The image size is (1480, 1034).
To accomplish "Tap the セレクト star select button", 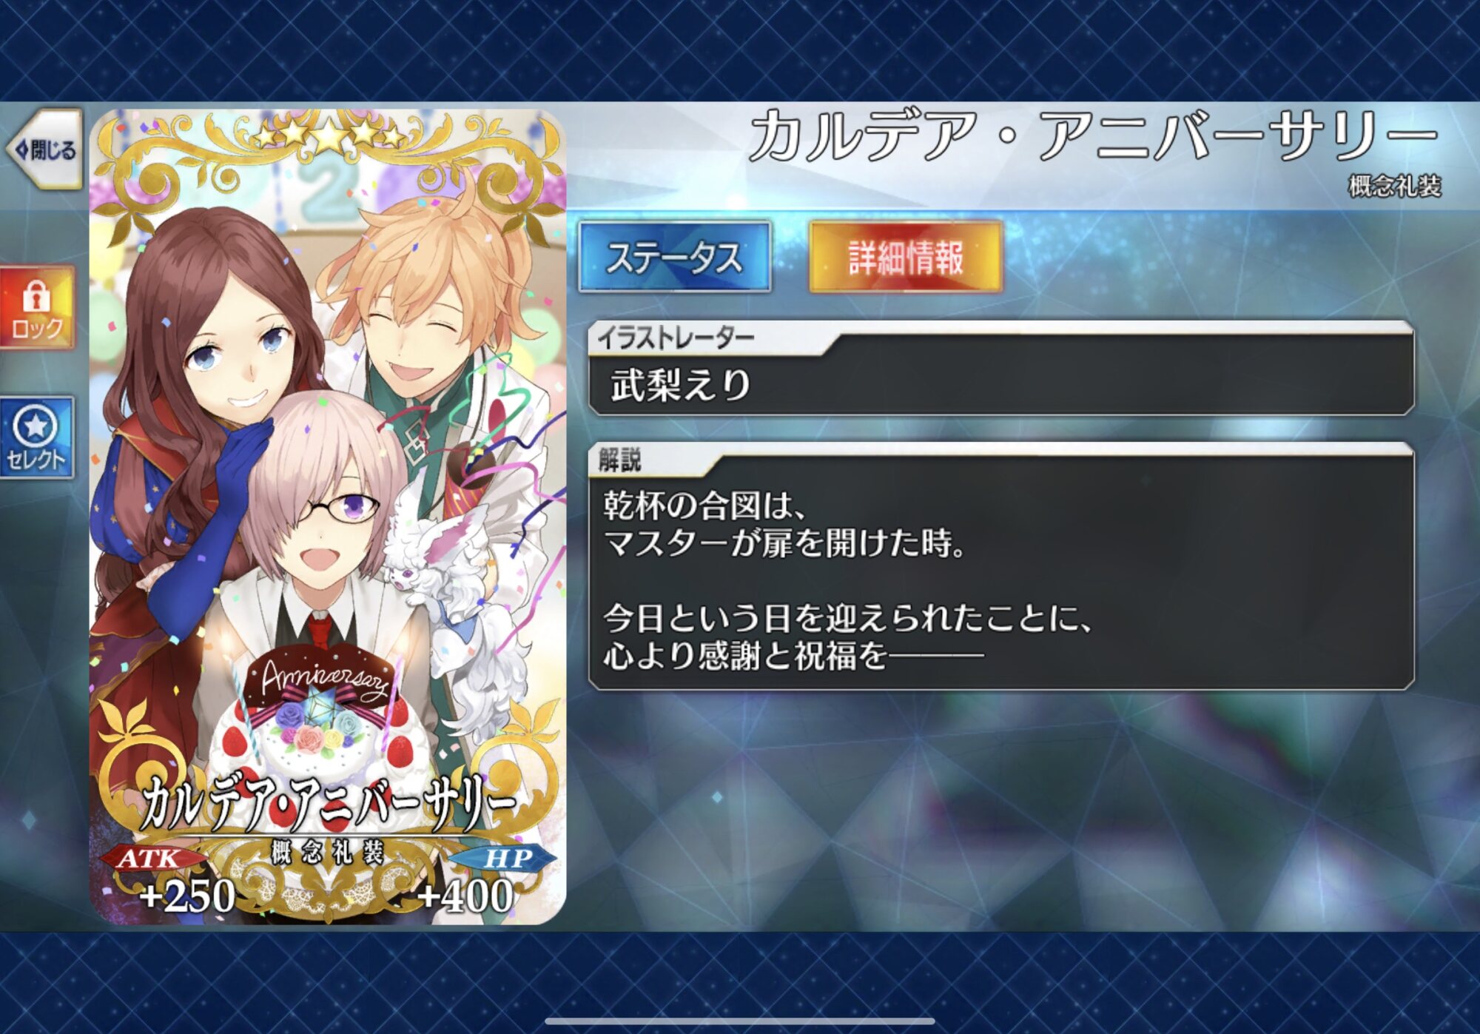I will tap(37, 438).
